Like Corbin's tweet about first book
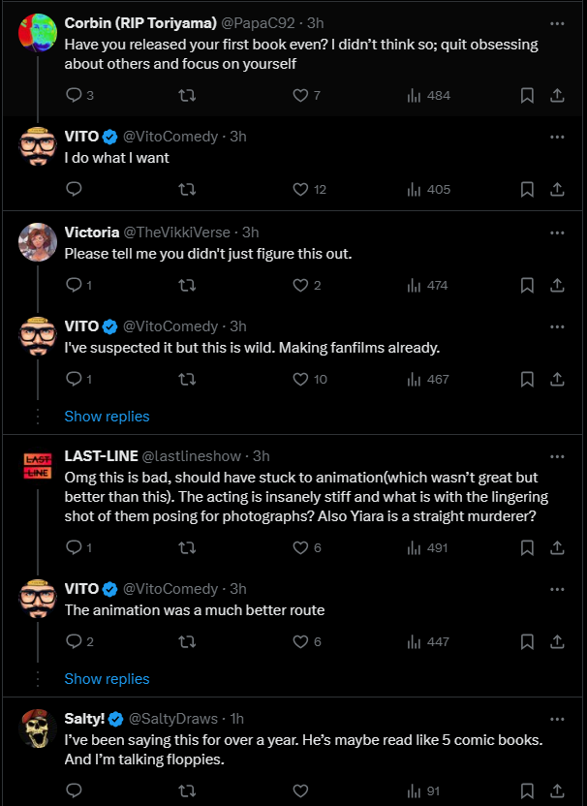The image size is (587, 806). pyautogui.click(x=306, y=96)
